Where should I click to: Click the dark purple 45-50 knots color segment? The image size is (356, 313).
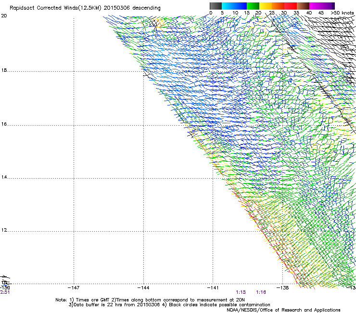[x=328, y=6]
